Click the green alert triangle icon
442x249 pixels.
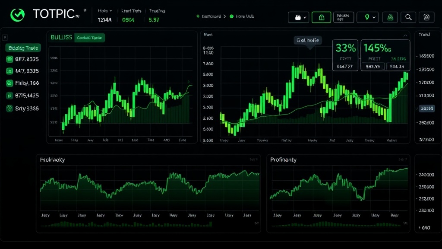(x=390, y=17)
